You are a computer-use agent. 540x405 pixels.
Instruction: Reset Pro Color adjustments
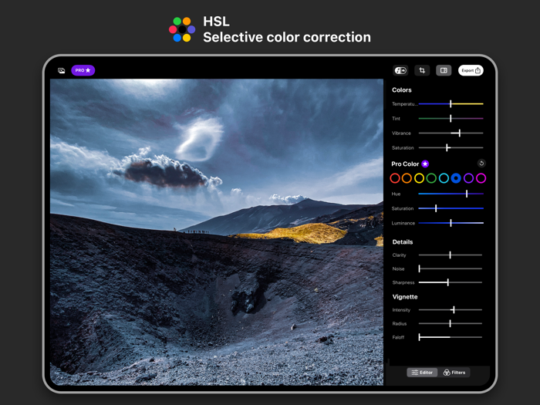[x=481, y=164]
